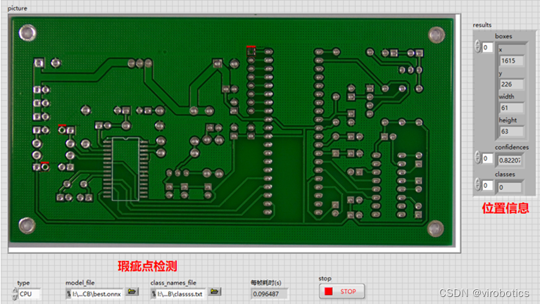Step the classes array index control

(477, 184)
